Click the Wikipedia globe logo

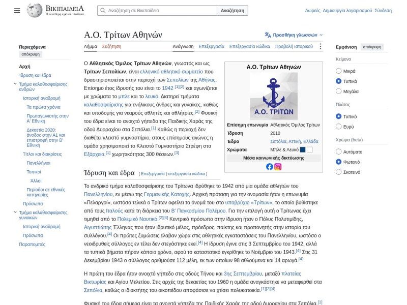[x=35, y=11]
